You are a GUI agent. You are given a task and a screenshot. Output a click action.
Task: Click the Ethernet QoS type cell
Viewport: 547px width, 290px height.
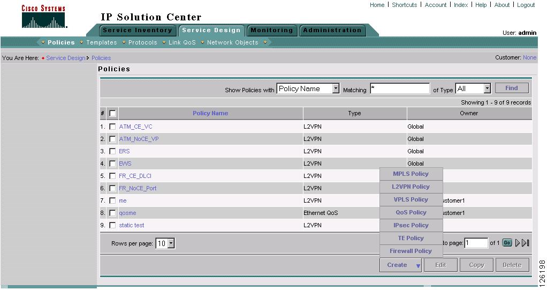[321, 213]
